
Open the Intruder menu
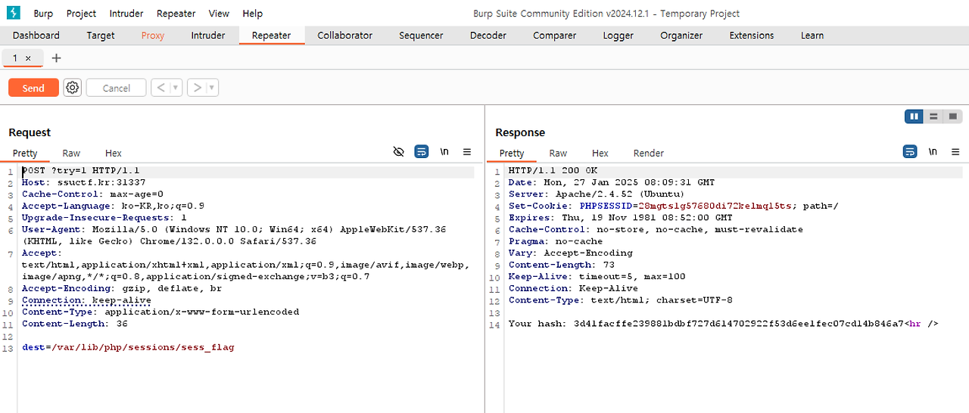tap(126, 13)
